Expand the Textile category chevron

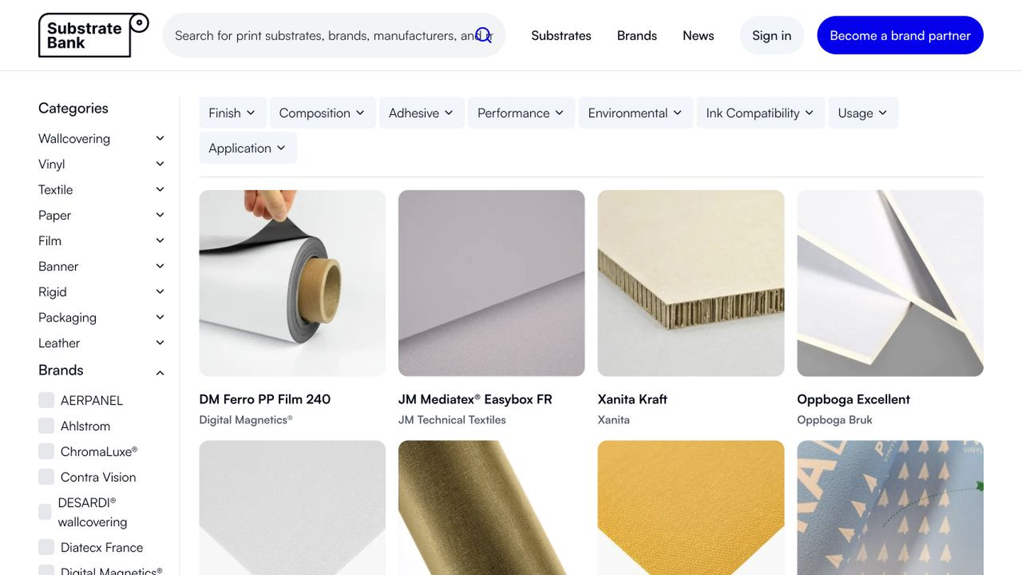[160, 190]
